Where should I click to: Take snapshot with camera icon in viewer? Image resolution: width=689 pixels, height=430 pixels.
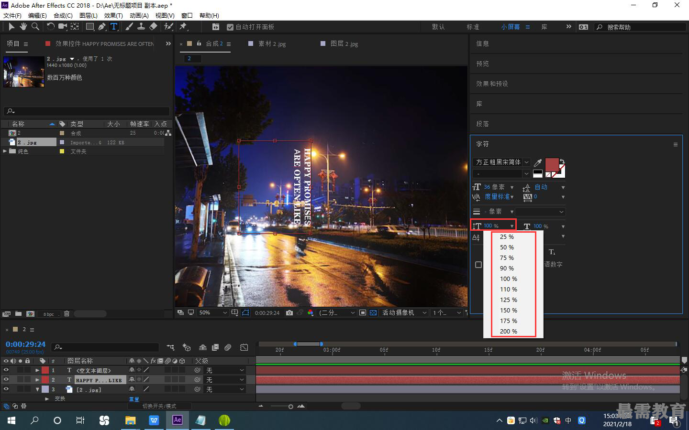click(x=289, y=312)
